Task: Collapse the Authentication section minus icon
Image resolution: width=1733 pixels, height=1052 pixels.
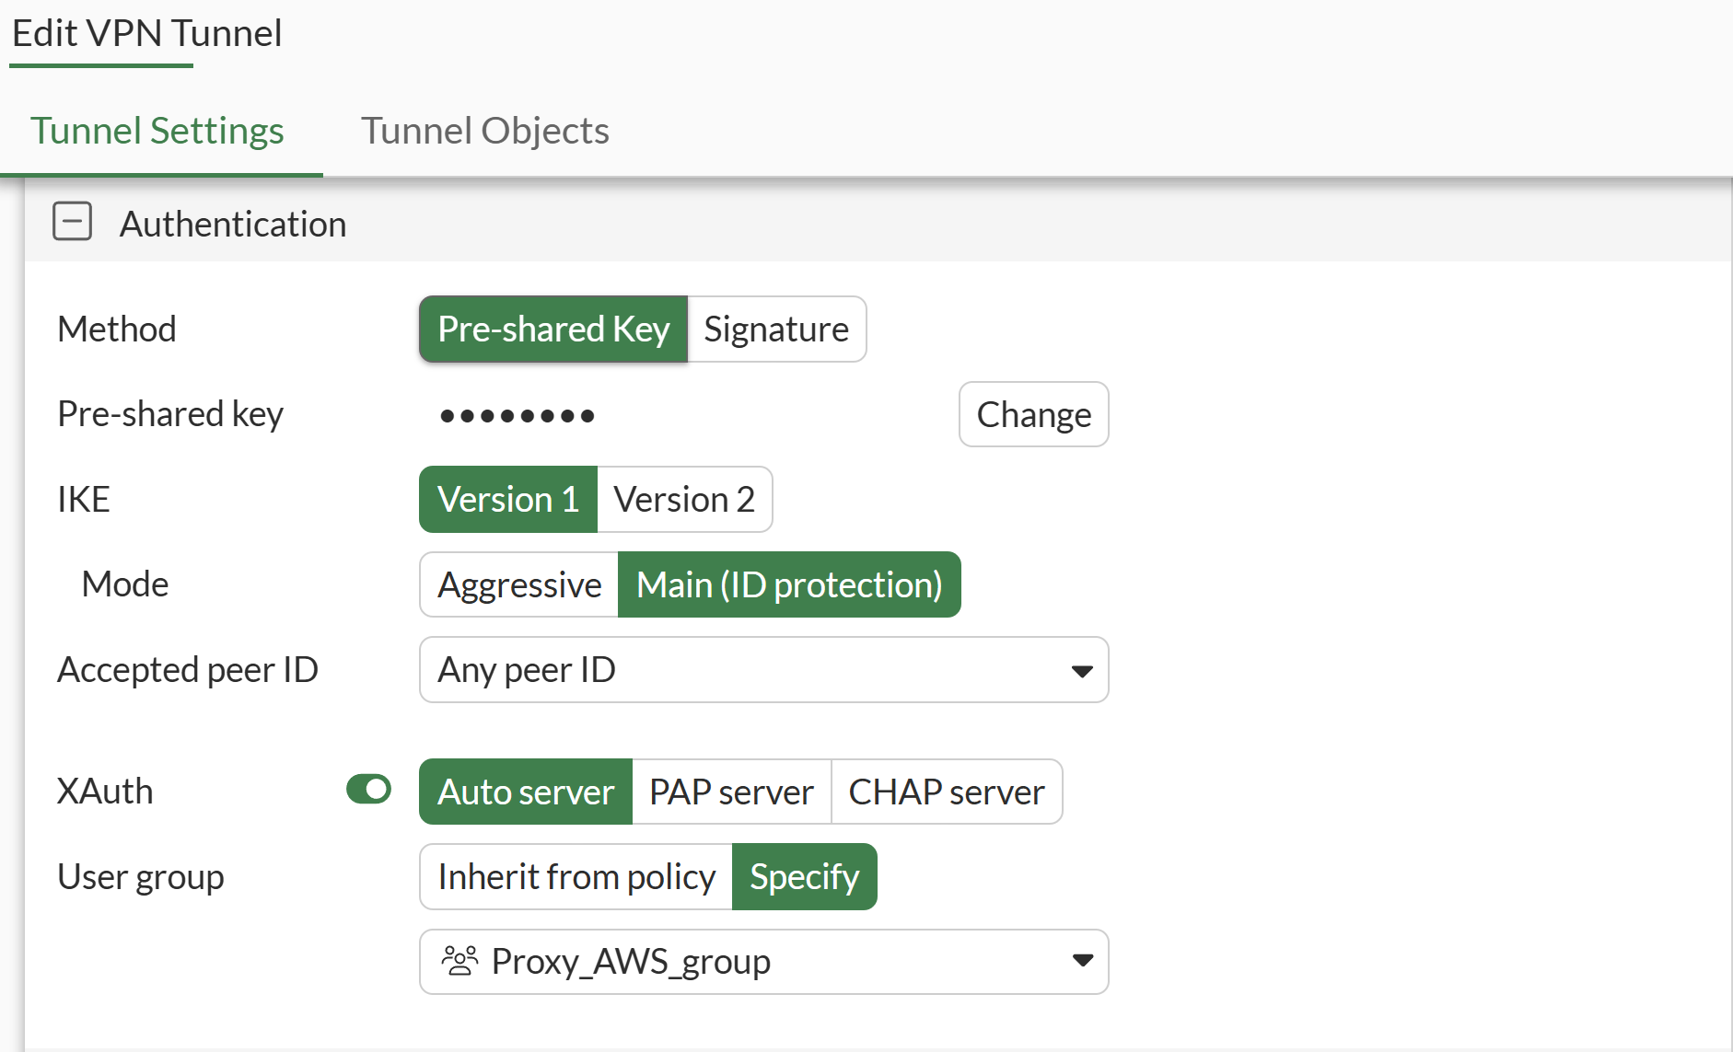Action: click(73, 222)
